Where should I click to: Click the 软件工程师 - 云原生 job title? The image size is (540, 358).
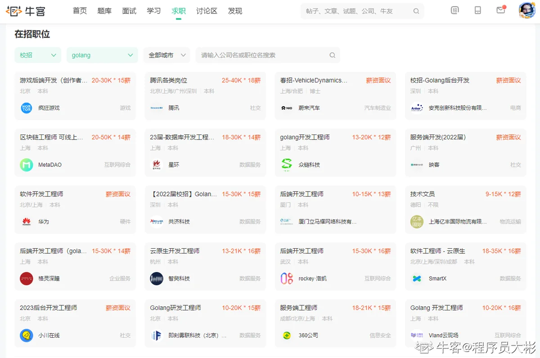point(438,251)
